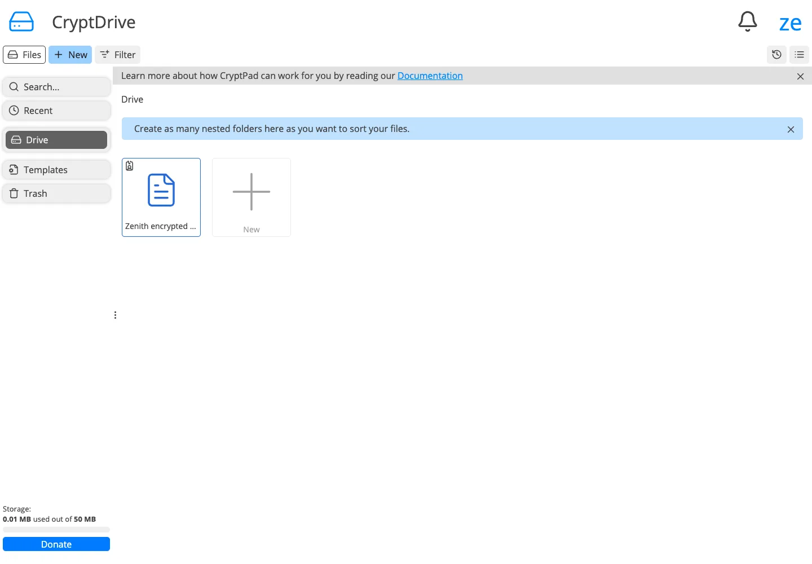Viewport: 812px width, 564px height.
Task: Click the magnifier icon in Search
Action: pos(14,87)
